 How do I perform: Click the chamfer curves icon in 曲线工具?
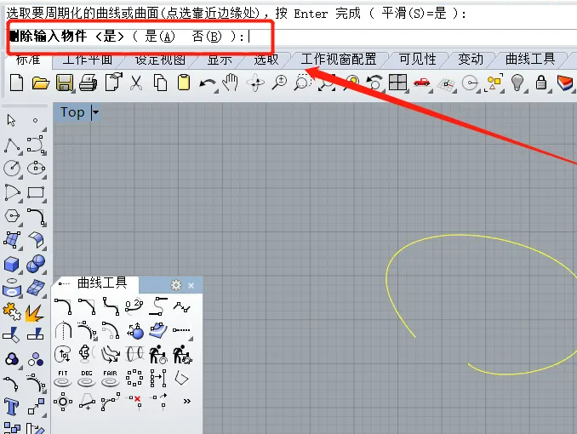click(87, 306)
